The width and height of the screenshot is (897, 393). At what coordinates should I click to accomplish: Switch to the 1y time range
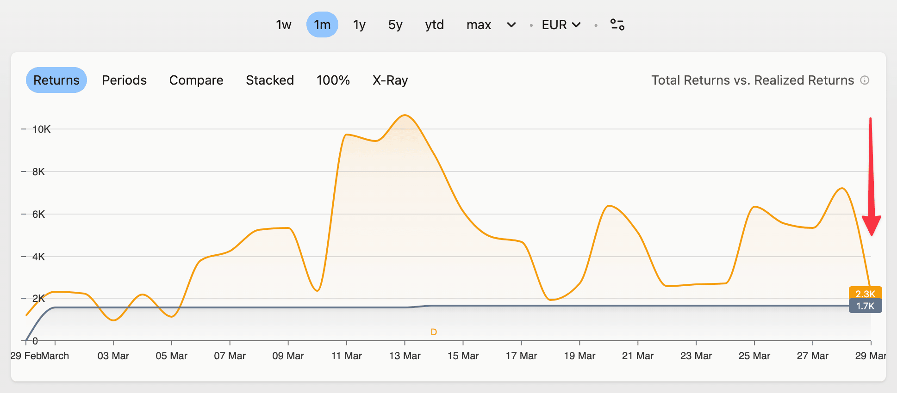pyautogui.click(x=359, y=25)
